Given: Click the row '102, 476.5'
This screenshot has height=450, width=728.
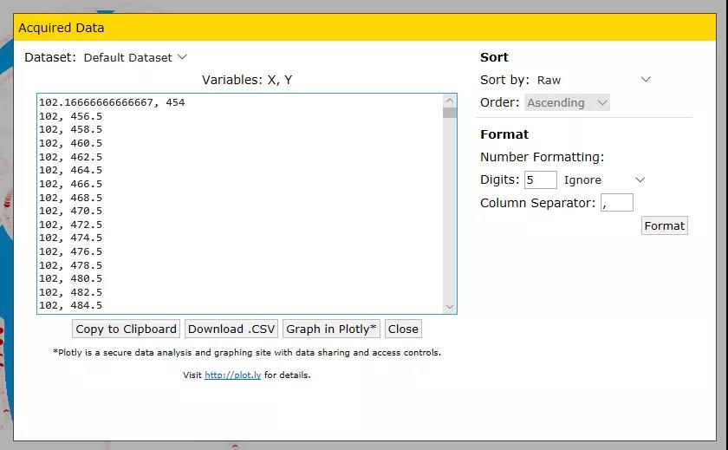Looking at the screenshot, I should 70,251.
